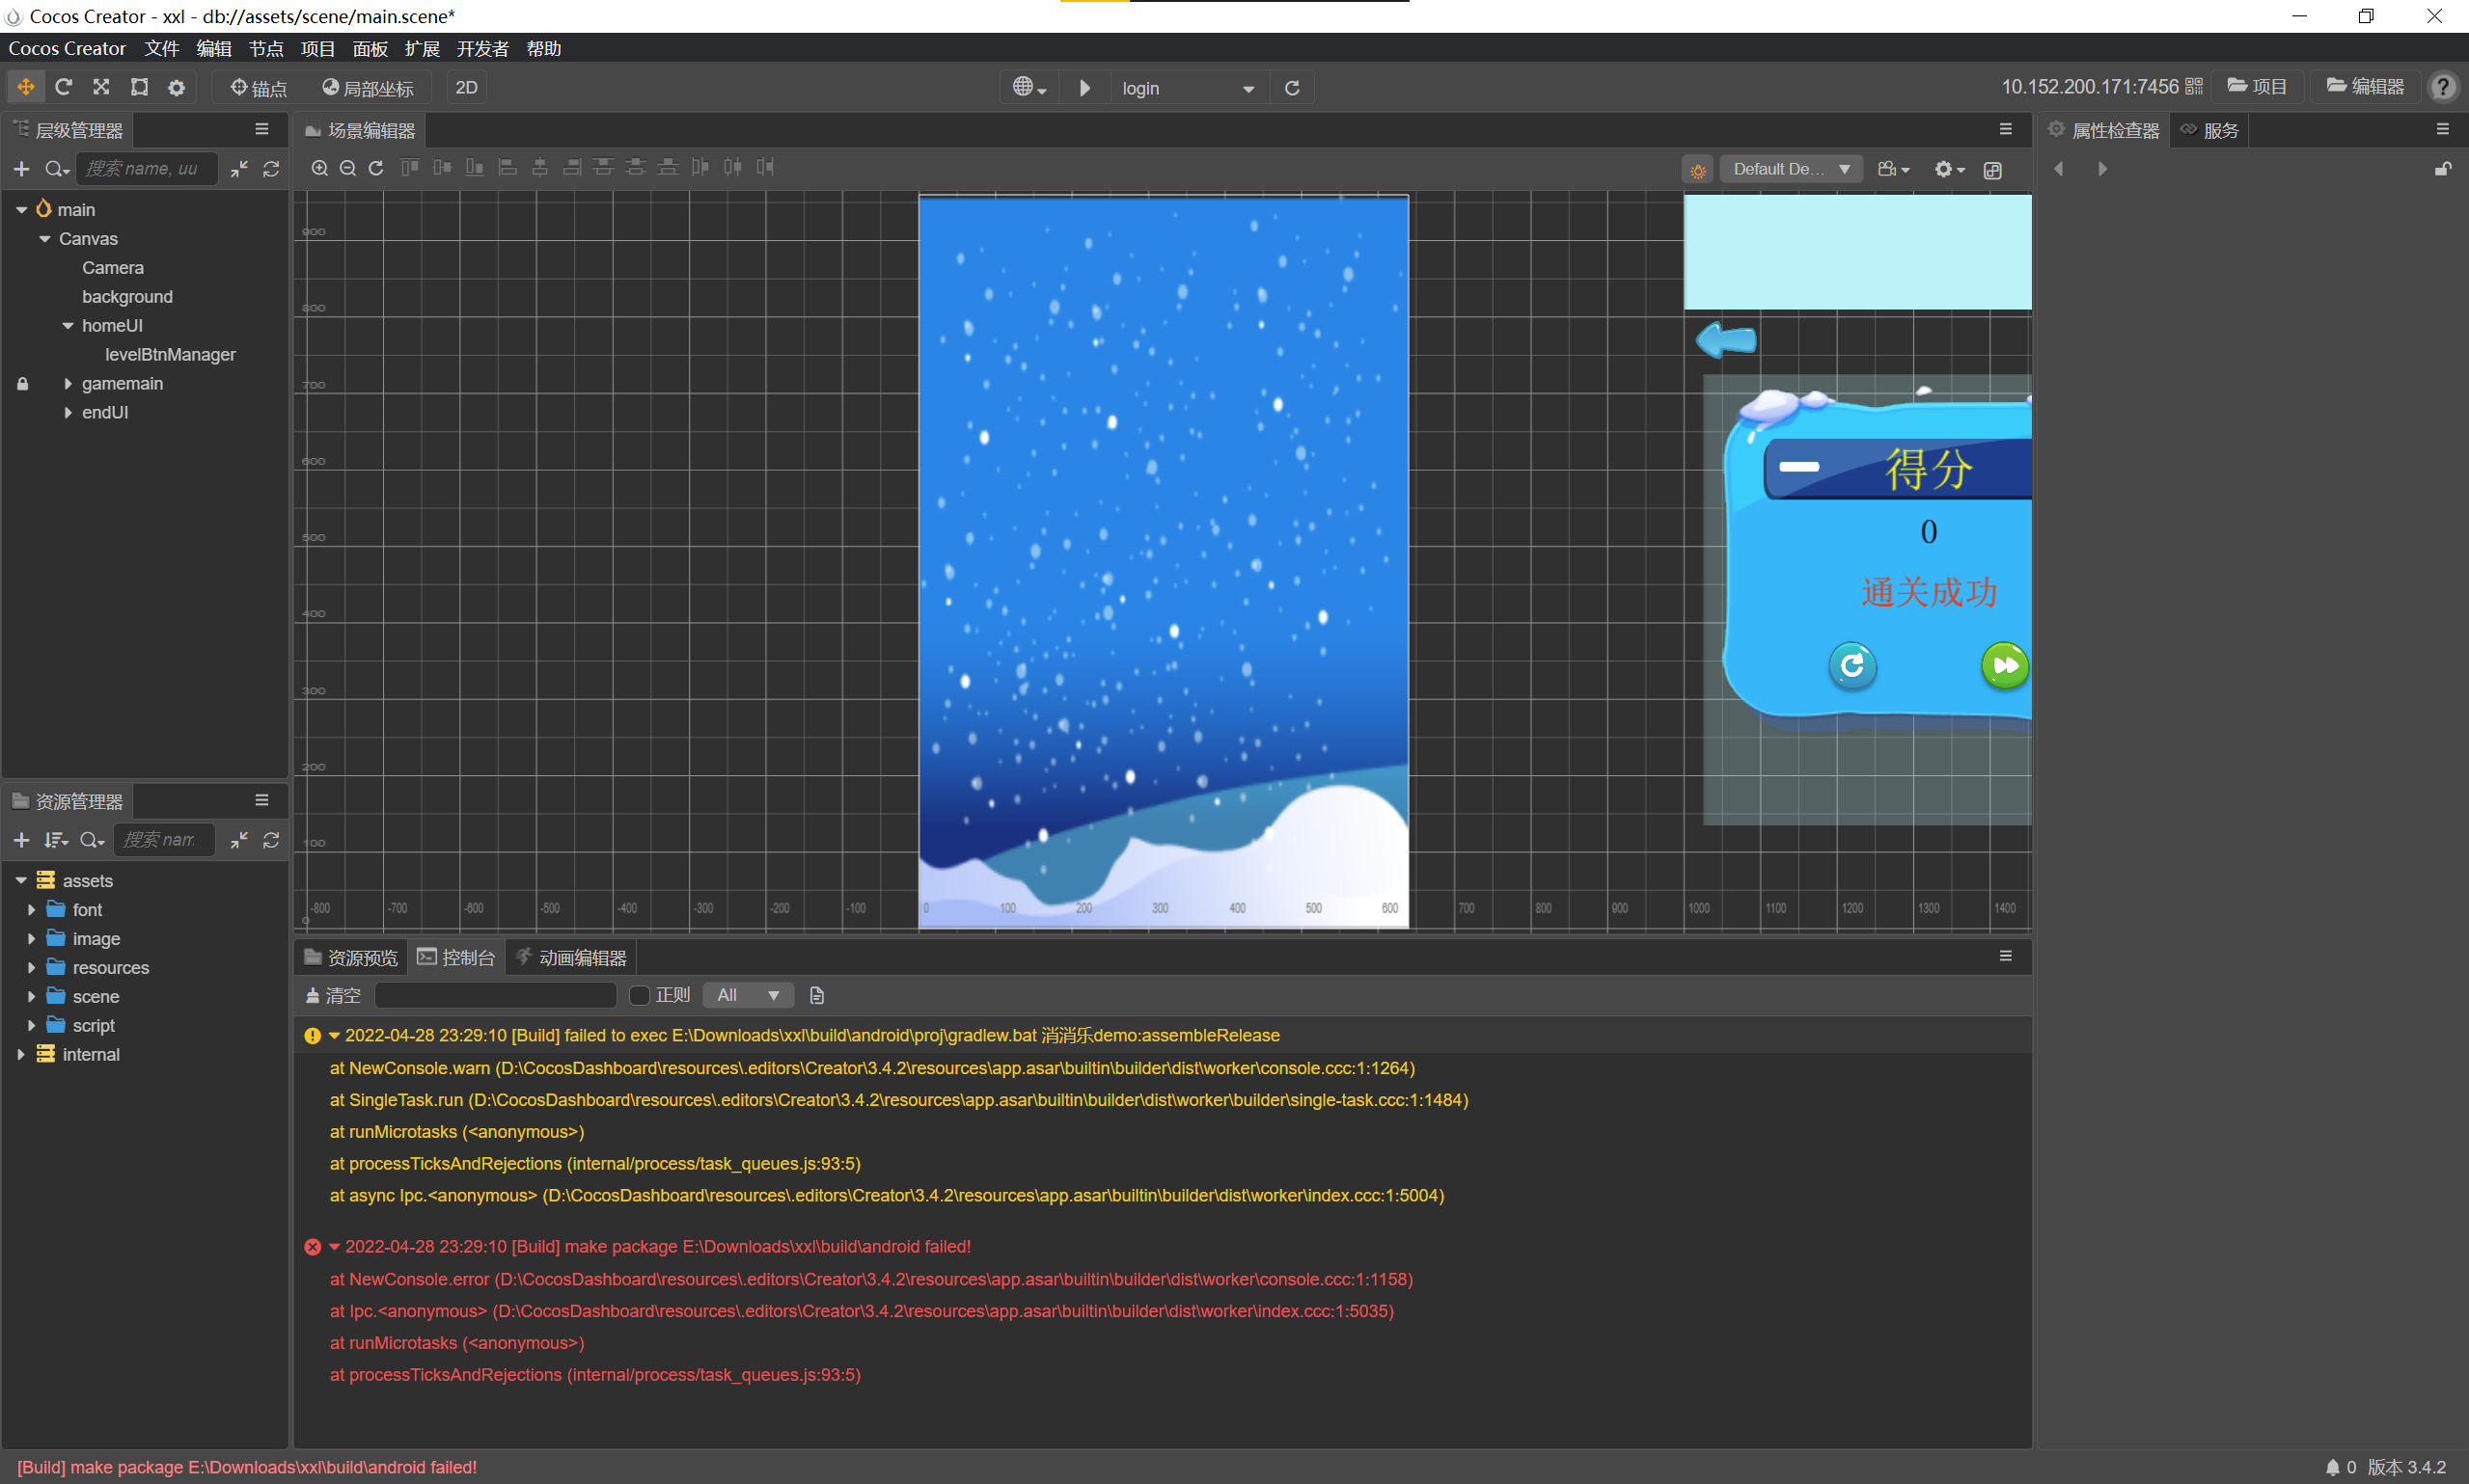Toggle the 正则 regex checkbox
This screenshot has width=2469, height=1484.
(640, 995)
